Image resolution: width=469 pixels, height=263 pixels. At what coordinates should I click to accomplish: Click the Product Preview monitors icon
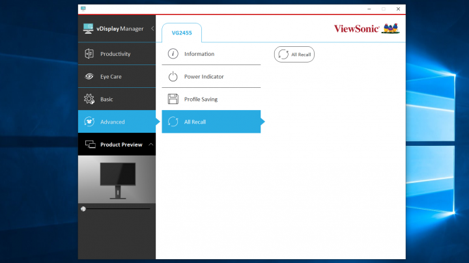[x=91, y=145]
